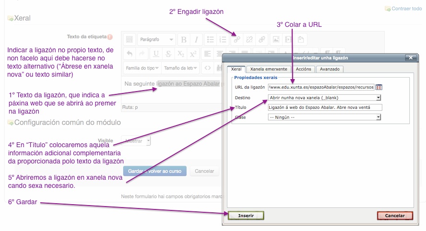Insert an image via toolbar icon
Image resolution: width=426 pixels, height=231 pixels.
coord(276,40)
